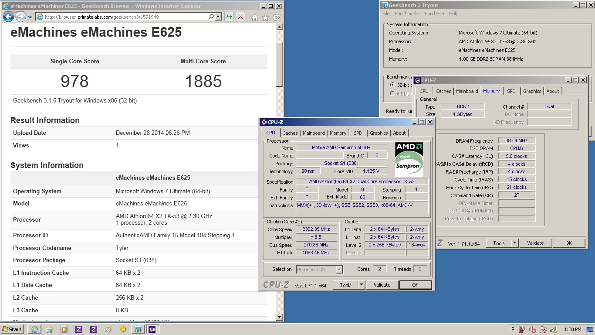Click the IE vertical scrollbar thumb
595x335 pixels.
pyautogui.click(x=280, y=64)
